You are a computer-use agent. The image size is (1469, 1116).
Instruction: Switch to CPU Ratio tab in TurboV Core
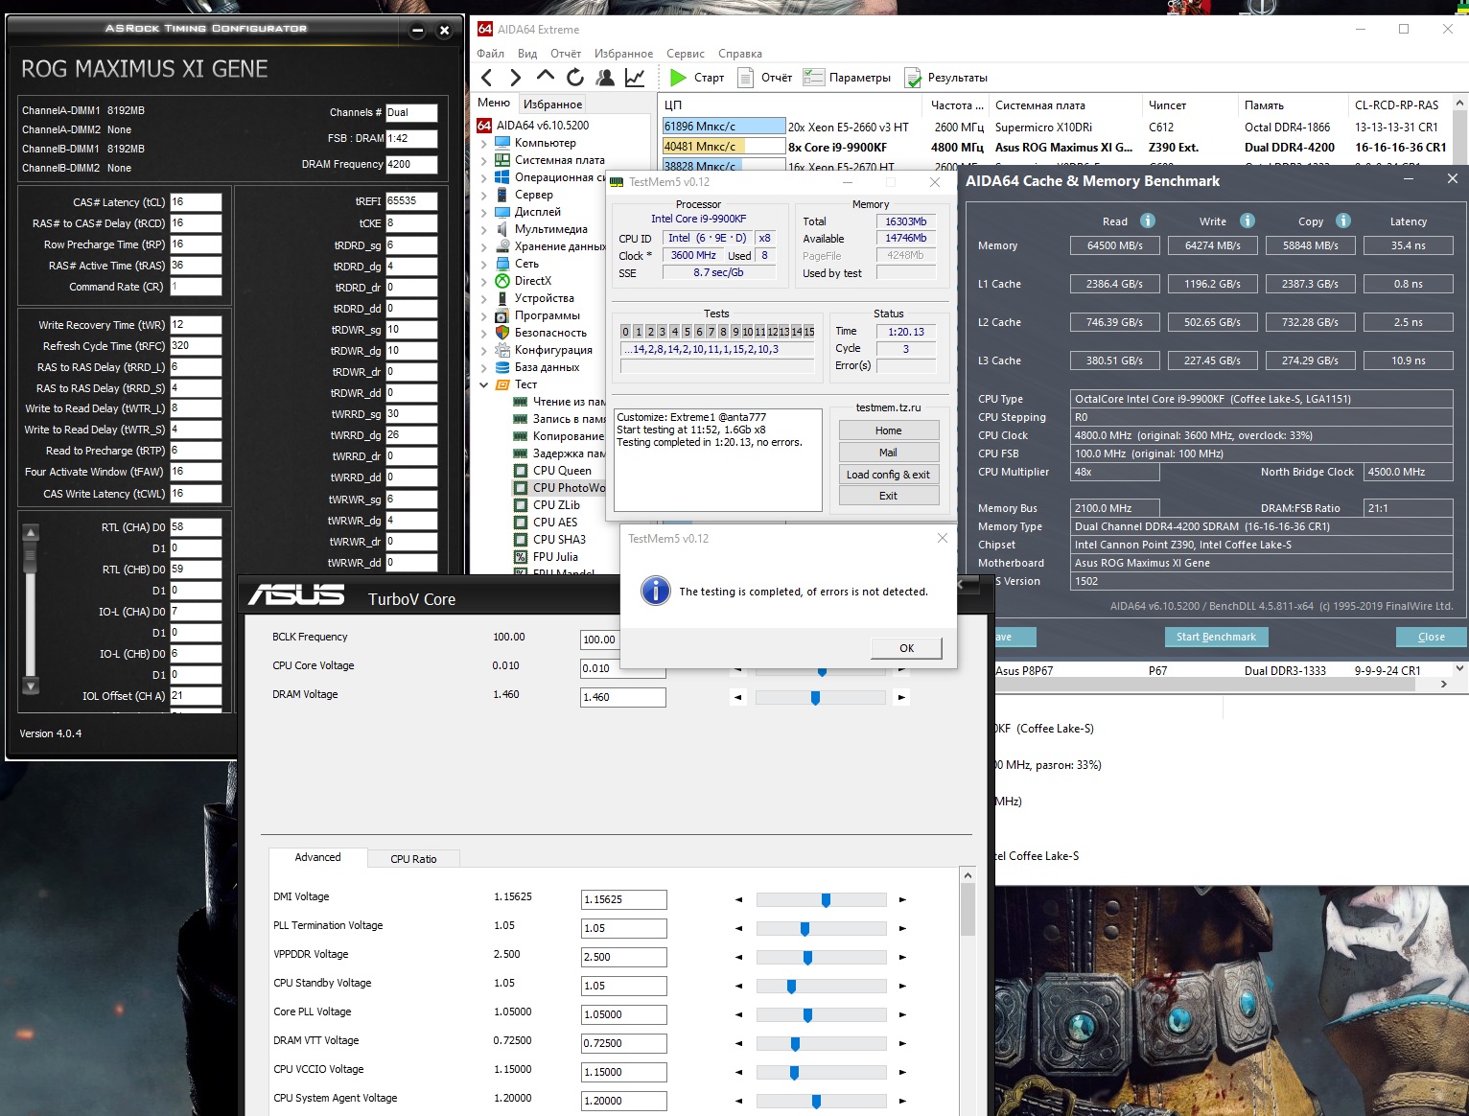pyautogui.click(x=413, y=859)
